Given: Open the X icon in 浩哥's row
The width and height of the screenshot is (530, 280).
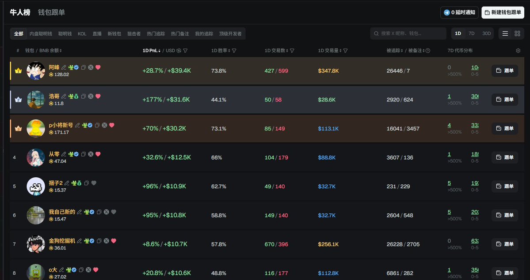Looking at the screenshot, I should click(x=91, y=97).
